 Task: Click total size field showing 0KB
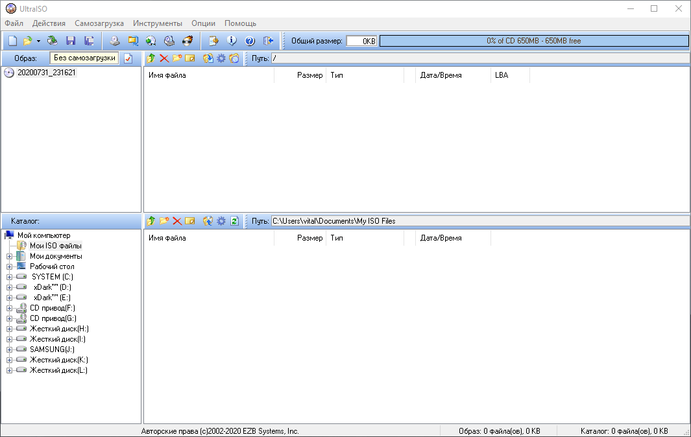click(362, 41)
